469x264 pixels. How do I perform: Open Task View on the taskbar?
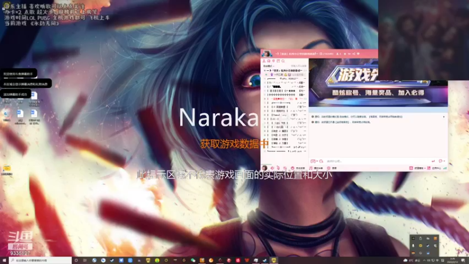pyautogui.click(x=85, y=260)
